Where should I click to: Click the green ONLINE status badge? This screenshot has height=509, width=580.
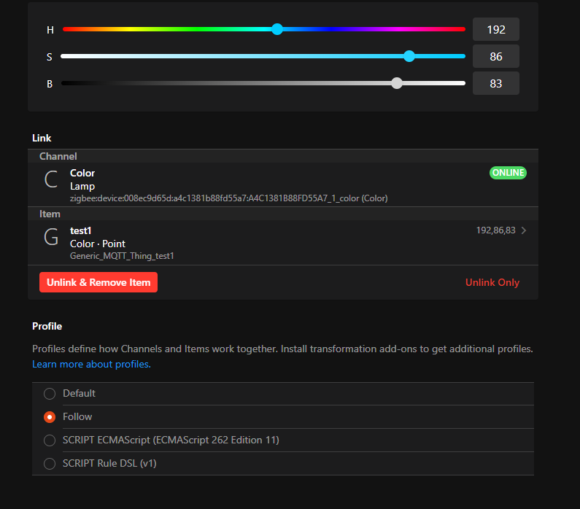(x=507, y=173)
